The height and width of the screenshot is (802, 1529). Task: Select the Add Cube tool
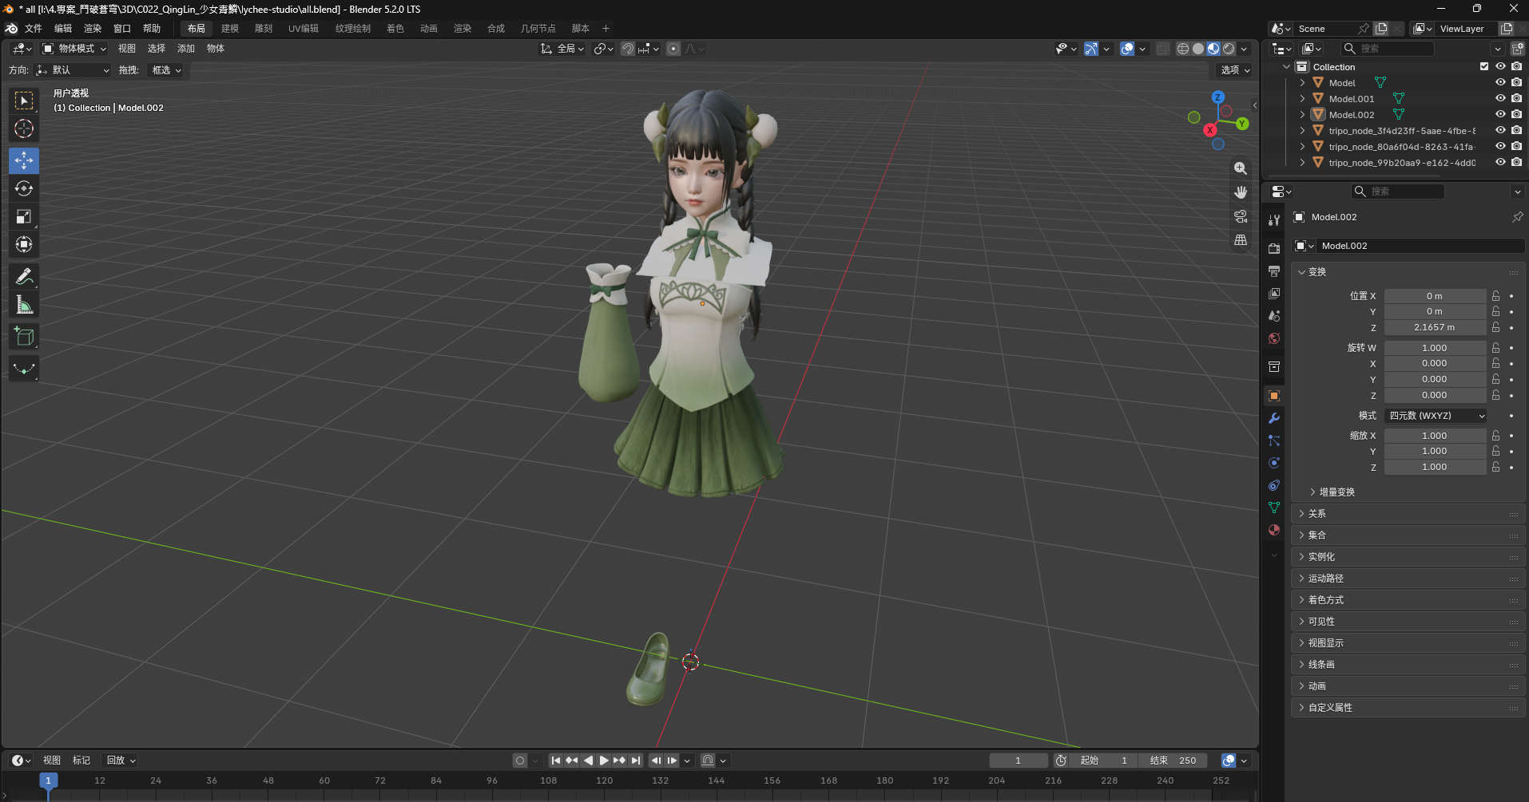pyautogui.click(x=24, y=336)
